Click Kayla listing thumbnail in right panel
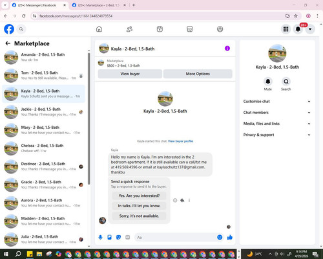This screenshot has width=323, height=259. (x=277, y=53)
